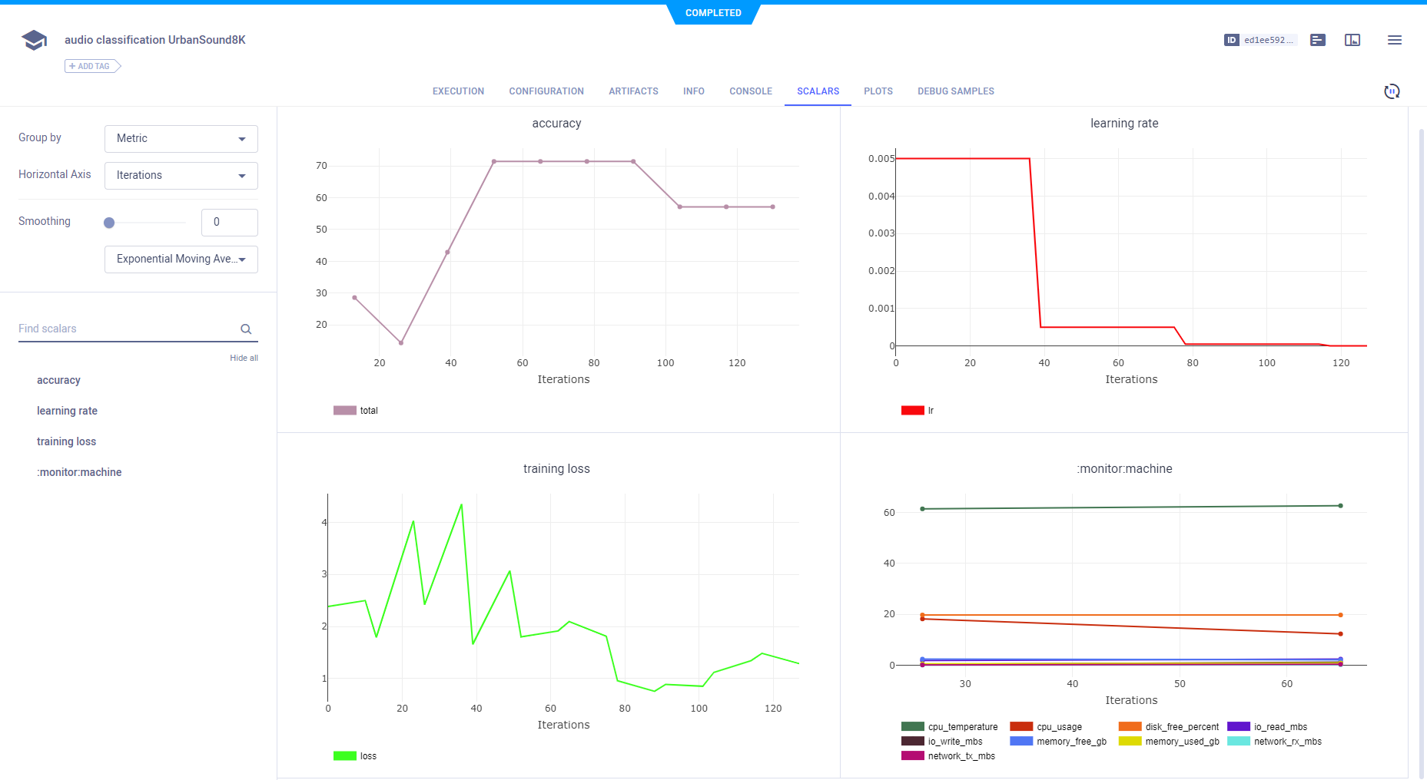The image size is (1427, 780).
Task: Switch to the CONSOLE tab
Action: pos(750,91)
